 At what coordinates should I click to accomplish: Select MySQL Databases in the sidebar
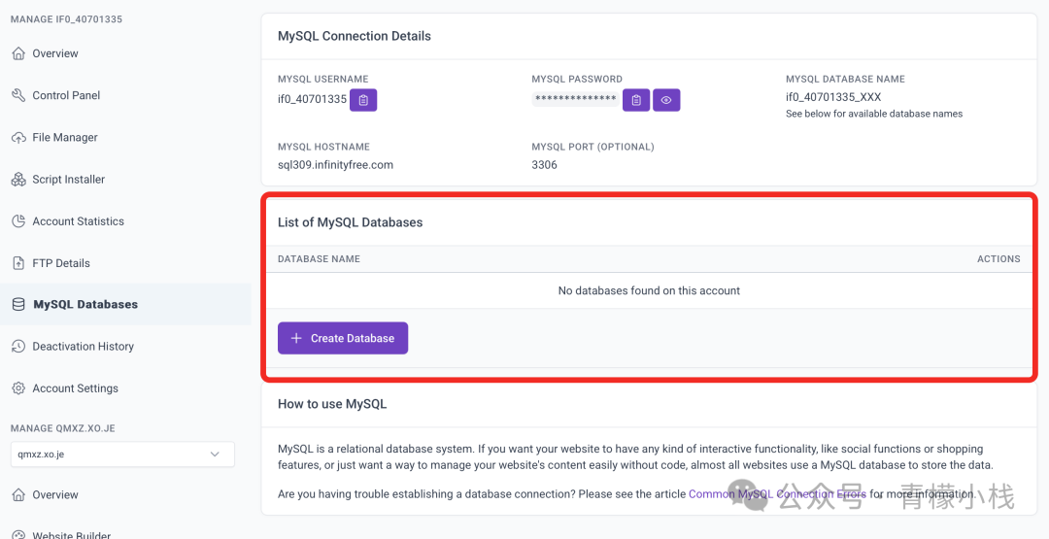(85, 305)
